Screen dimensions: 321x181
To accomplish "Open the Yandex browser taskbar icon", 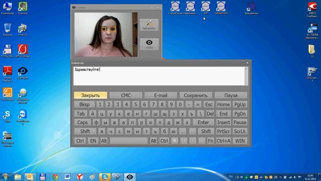I will (x=80, y=177).
